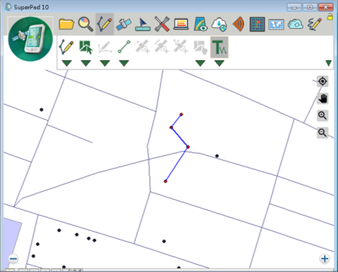Click the magnifier query tool icon
Viewport: 338px width, 272px height.
coord(85,24)
